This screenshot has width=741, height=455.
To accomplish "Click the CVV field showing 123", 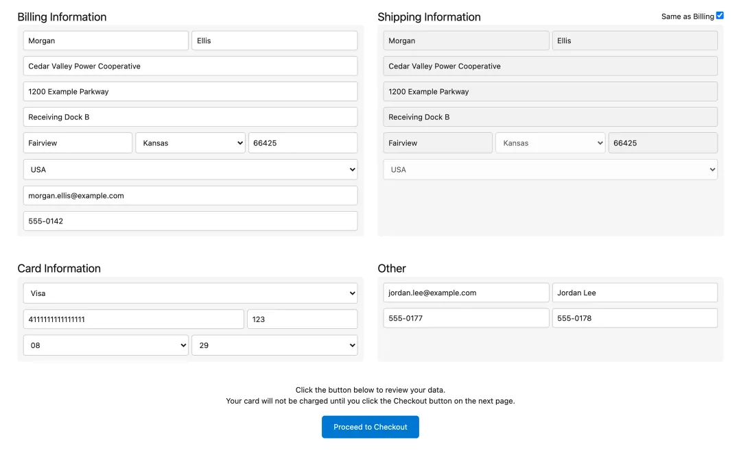I will pyautogui.click(x=303, y=319).
